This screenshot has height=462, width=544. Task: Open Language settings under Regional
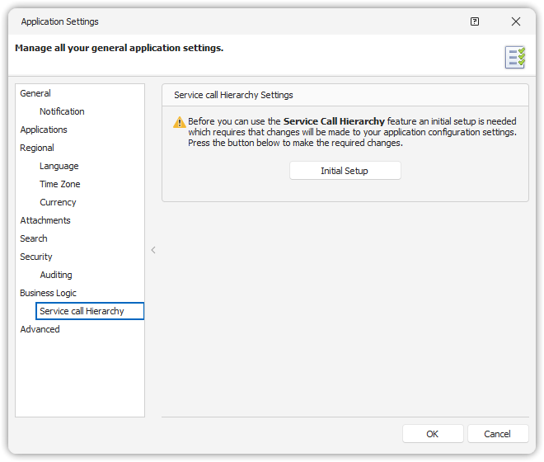pyautogui.click(x=59, y=166)
